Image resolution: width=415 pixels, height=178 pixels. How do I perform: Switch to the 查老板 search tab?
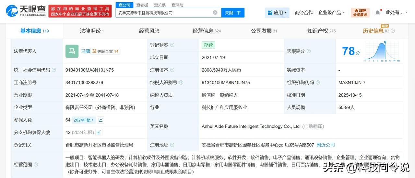pos(142,5)
